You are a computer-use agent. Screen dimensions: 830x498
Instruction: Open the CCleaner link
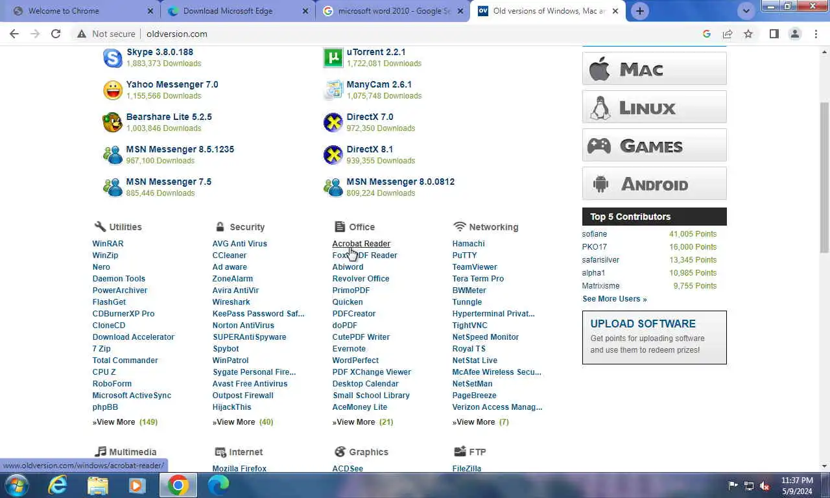pyautogui.click(x=230, y=255)
